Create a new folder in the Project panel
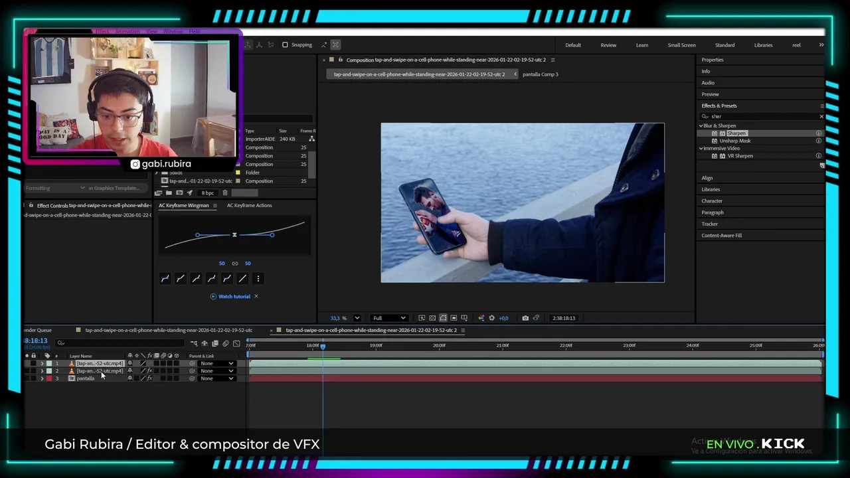 pos(169,193)
